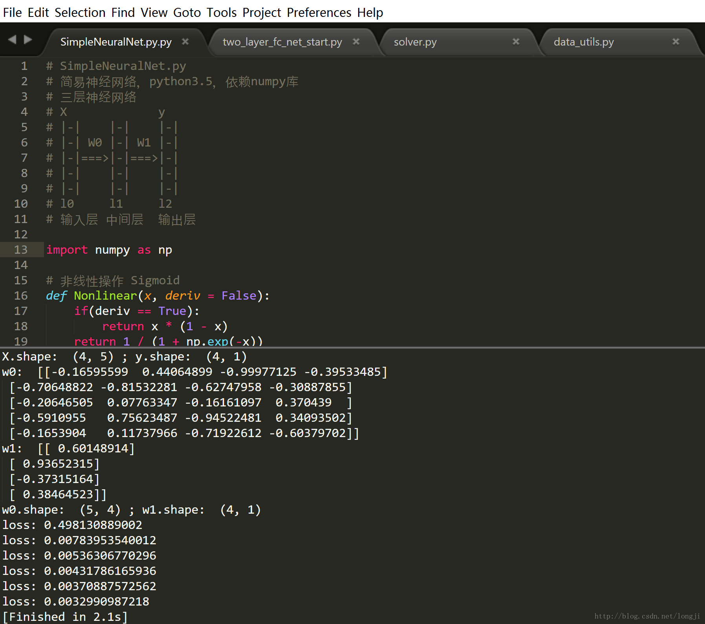Open the Project menu
The height and width of the screenshot is (624, 705).
coord(262,13)
